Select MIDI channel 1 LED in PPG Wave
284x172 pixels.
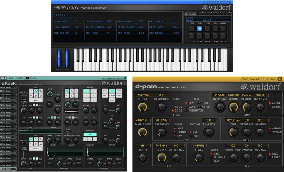[198, 14]
